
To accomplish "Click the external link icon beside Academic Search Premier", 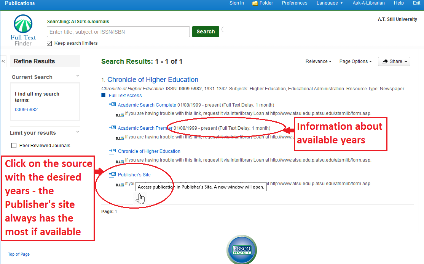I will pos(112,129).
